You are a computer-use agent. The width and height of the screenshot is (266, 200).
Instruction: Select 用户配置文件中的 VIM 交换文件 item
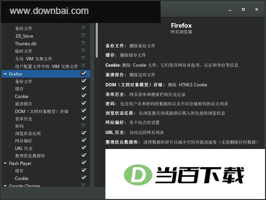(47, 66)
